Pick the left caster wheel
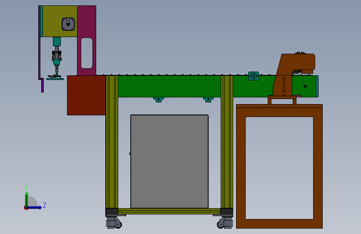The image size is (361, 234). pos(114,222)
